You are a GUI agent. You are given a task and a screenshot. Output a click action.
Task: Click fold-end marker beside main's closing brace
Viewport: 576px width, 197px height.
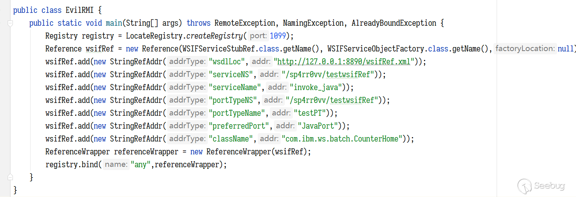[10, 177]
